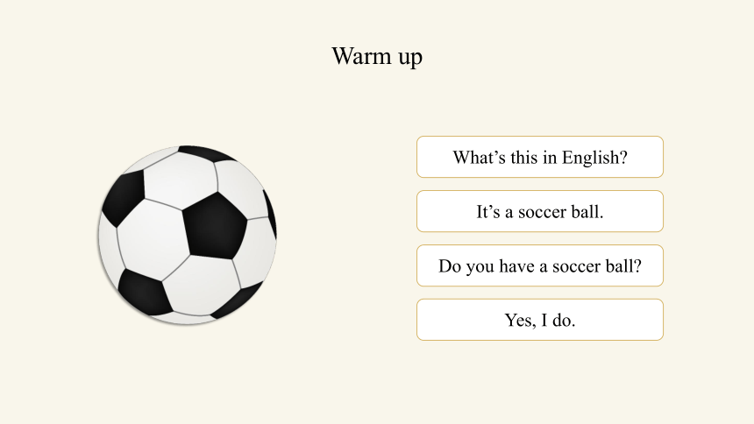The image size is (754, 424).
Task: Select the "Do you have a soccer ball?" box
Action: [540, 265]
